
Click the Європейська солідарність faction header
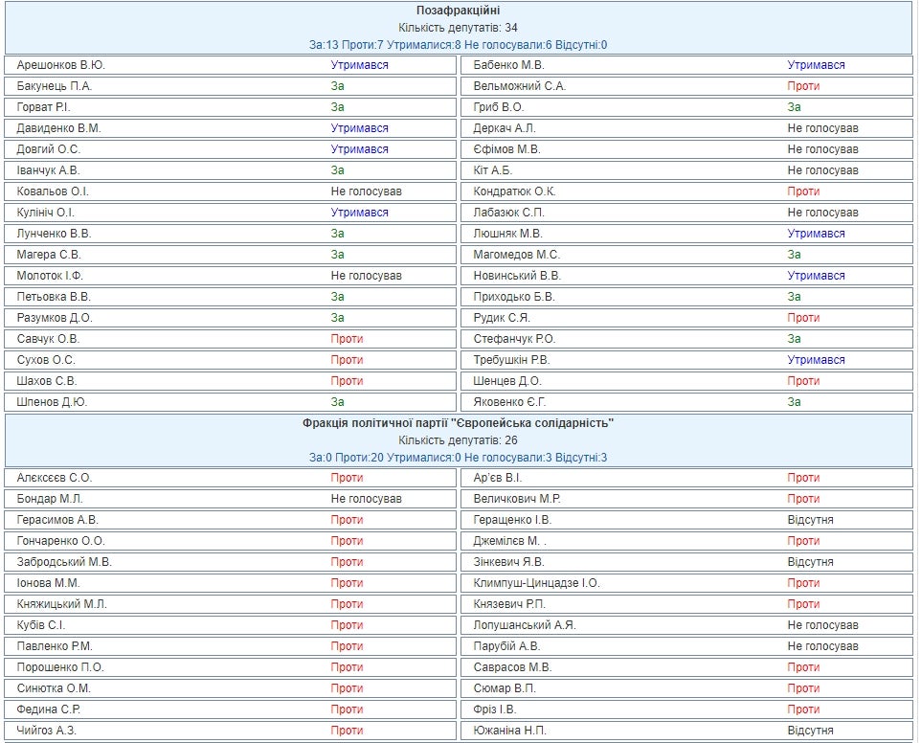coord(458,423)
